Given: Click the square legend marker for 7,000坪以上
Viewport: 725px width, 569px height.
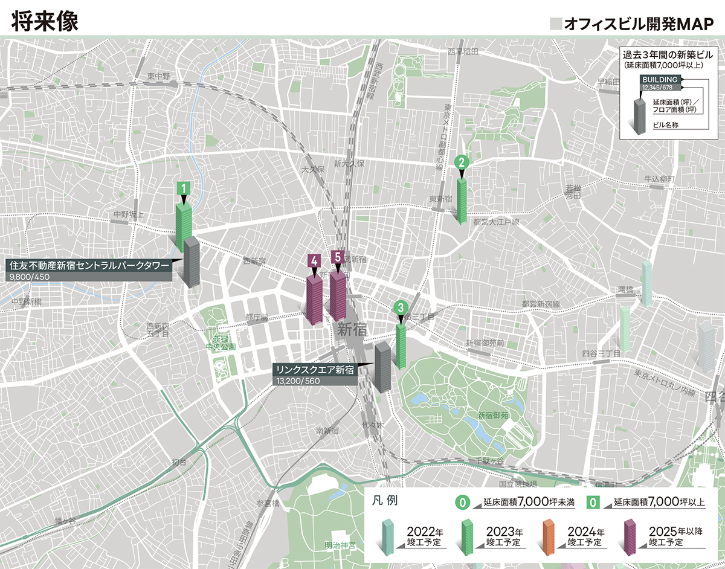Looking at the screenshot, I should click(594, 502).
